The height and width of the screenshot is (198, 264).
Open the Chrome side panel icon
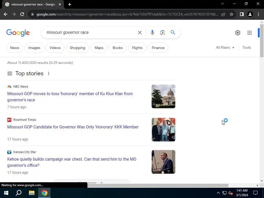point(242,14)
